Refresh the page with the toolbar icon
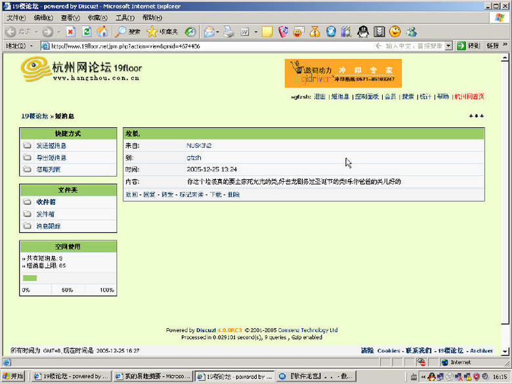This screenshot has width=512, height=384. coord(86,32)
